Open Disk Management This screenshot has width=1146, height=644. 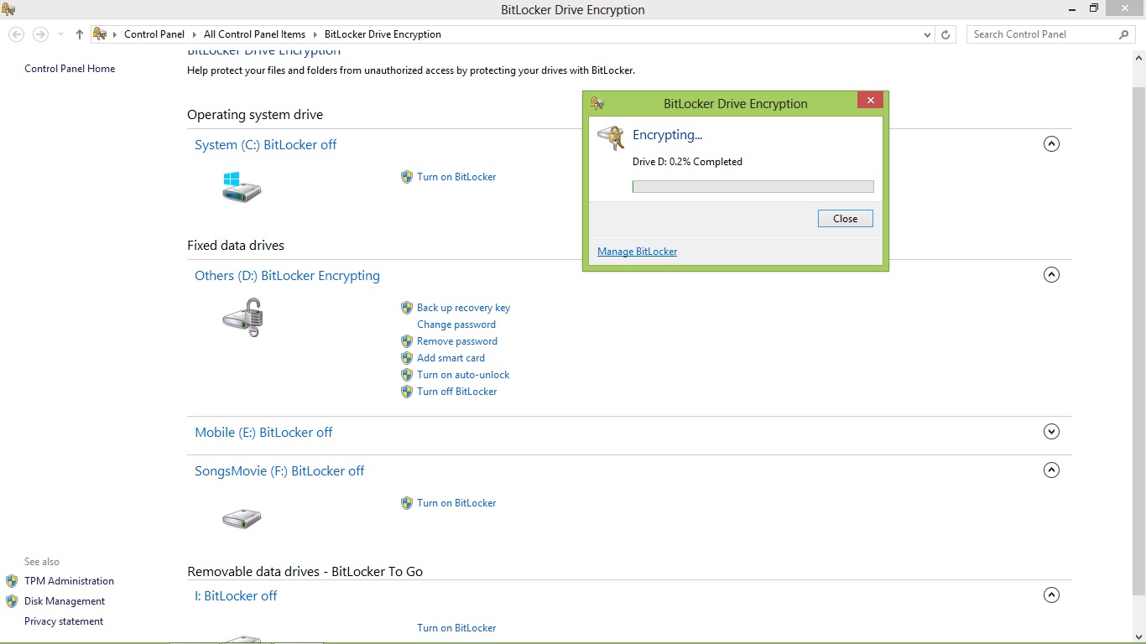(65, 601)
